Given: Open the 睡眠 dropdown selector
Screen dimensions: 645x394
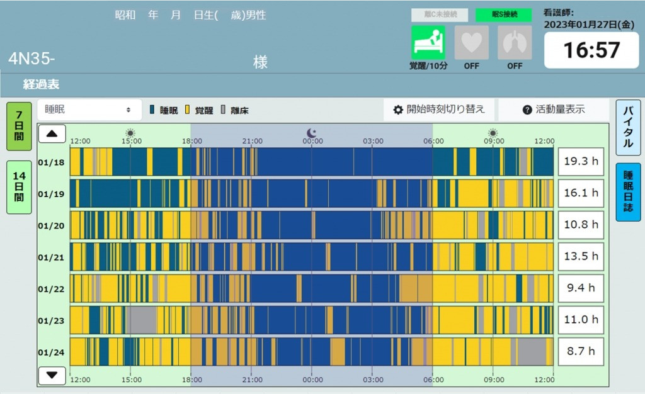Looking at the screenshot, I should [89, 110].
